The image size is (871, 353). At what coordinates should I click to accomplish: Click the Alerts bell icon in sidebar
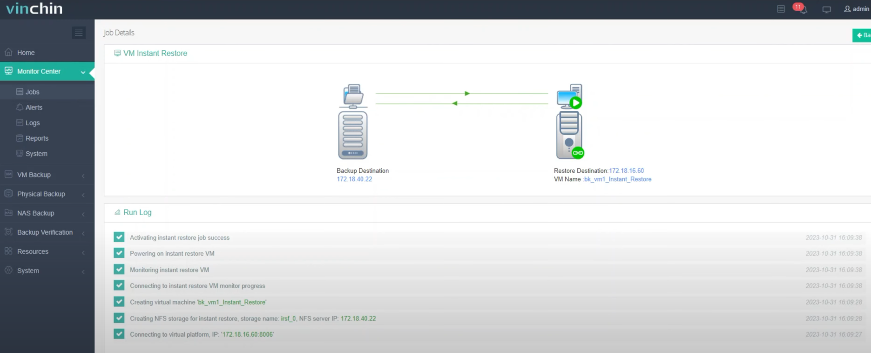20,107
